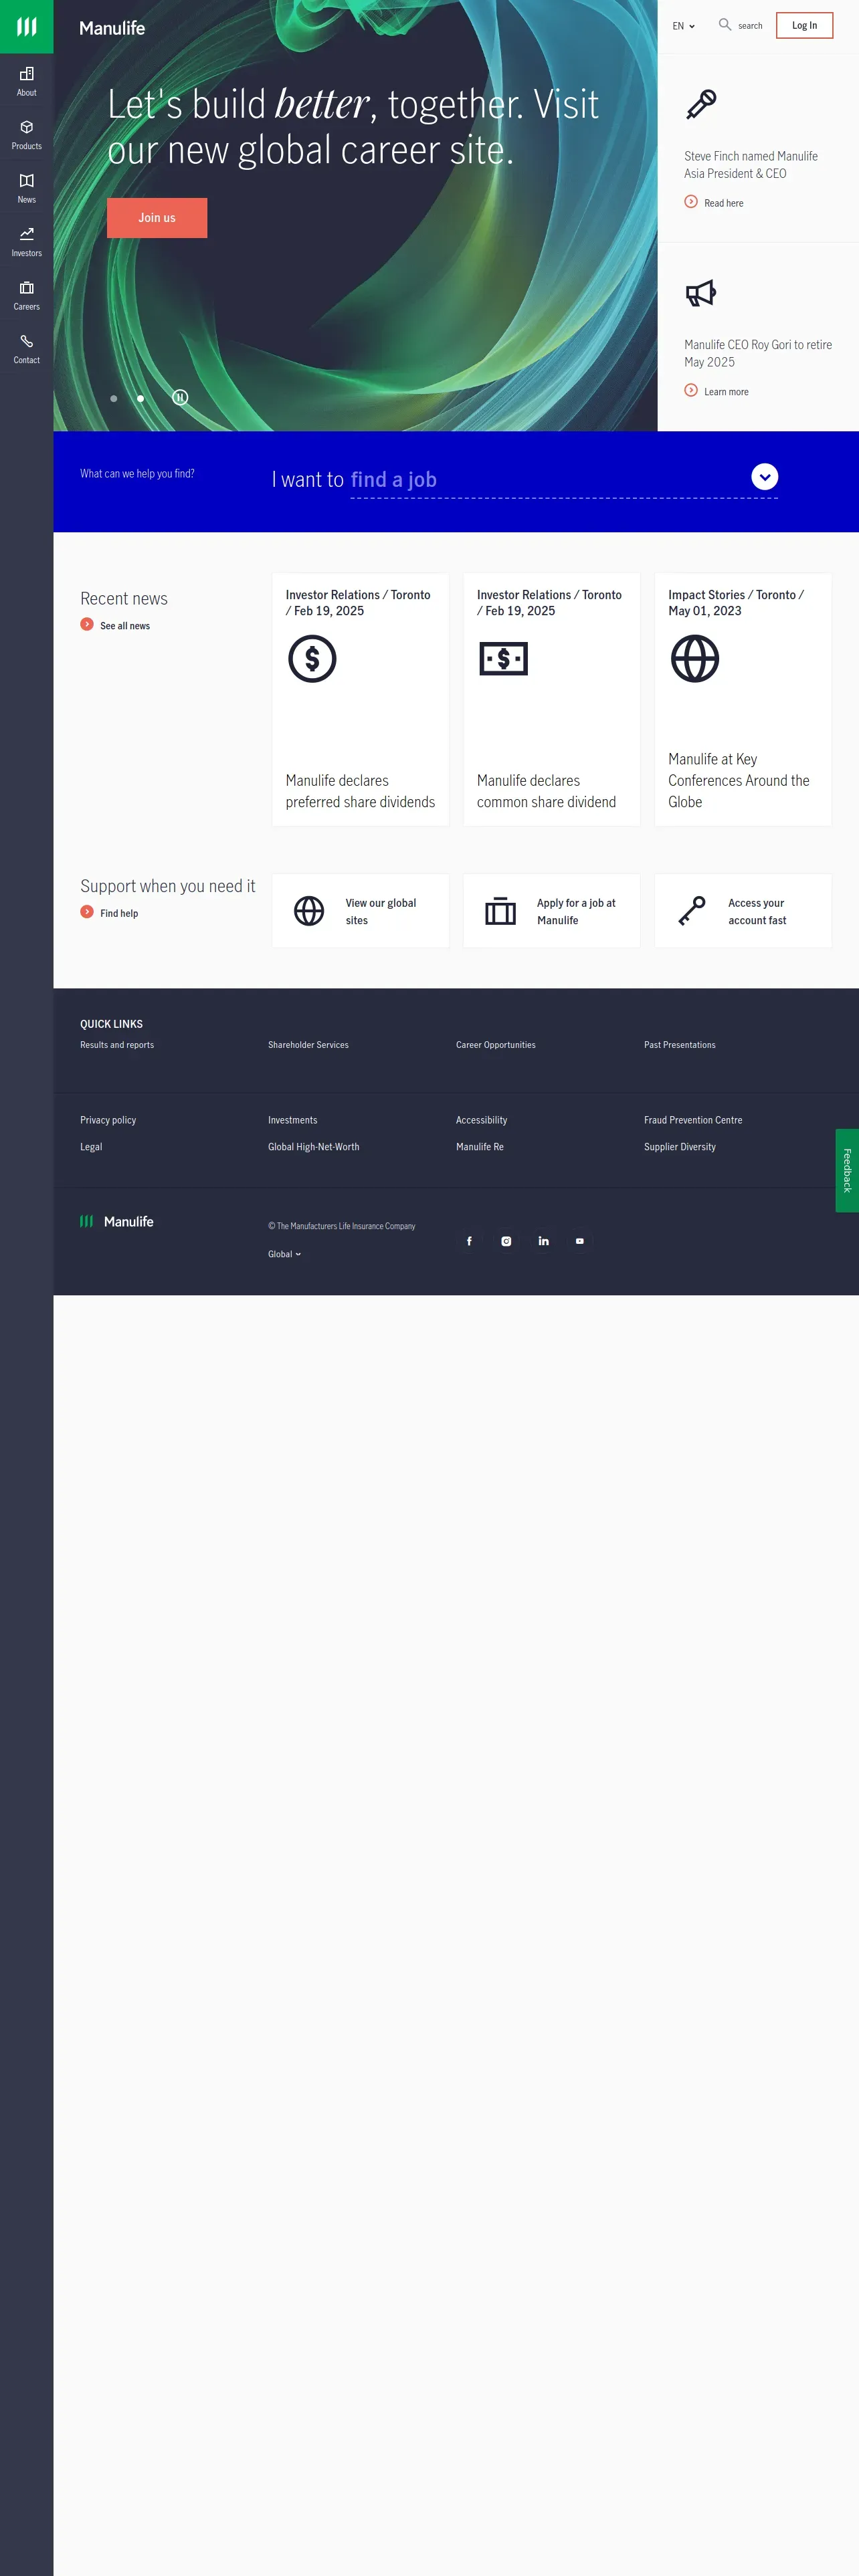
Task: Click the Manulife wordmark in header
Action: pos(112,28)
